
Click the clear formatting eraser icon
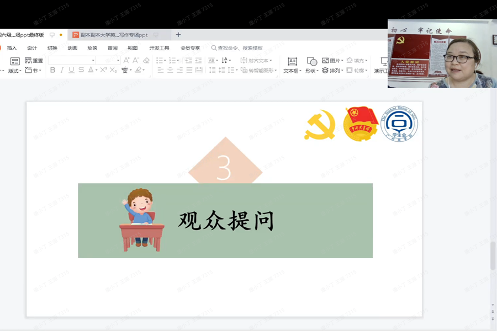pos(146,61)
